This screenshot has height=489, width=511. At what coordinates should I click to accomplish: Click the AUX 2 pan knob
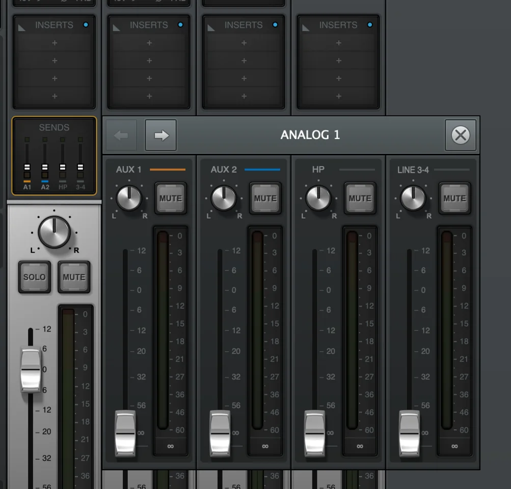[224, 198]
